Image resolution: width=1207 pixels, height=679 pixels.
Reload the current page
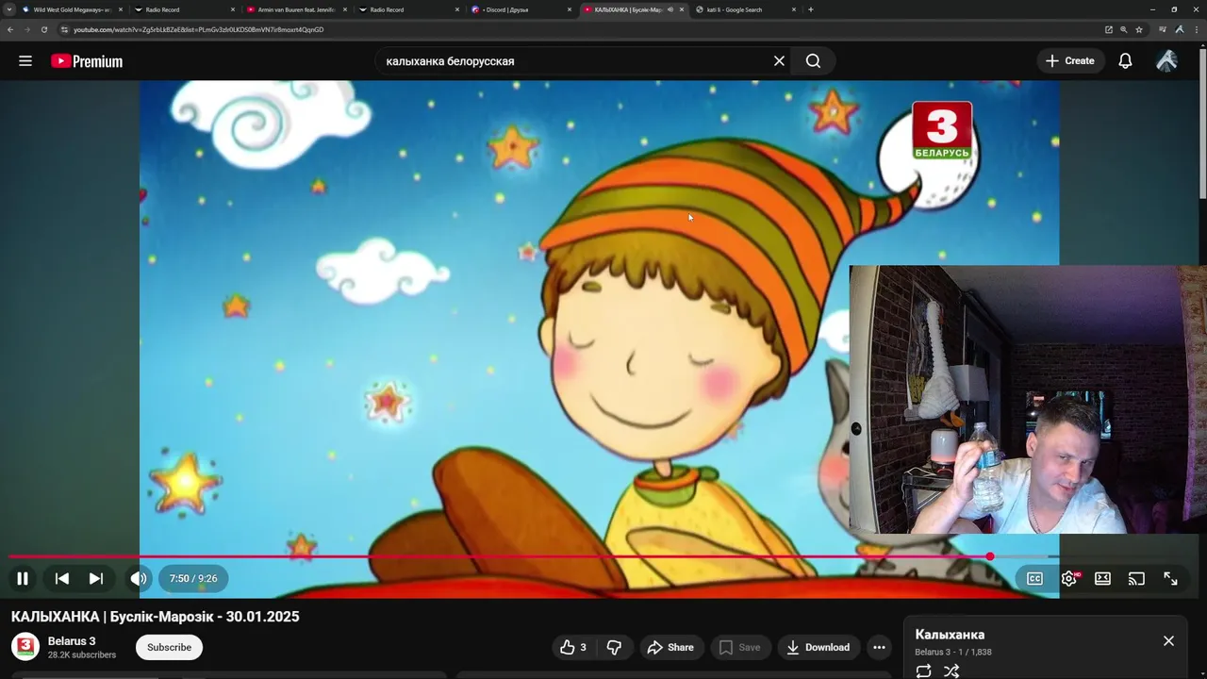click(x=43, y=29)
